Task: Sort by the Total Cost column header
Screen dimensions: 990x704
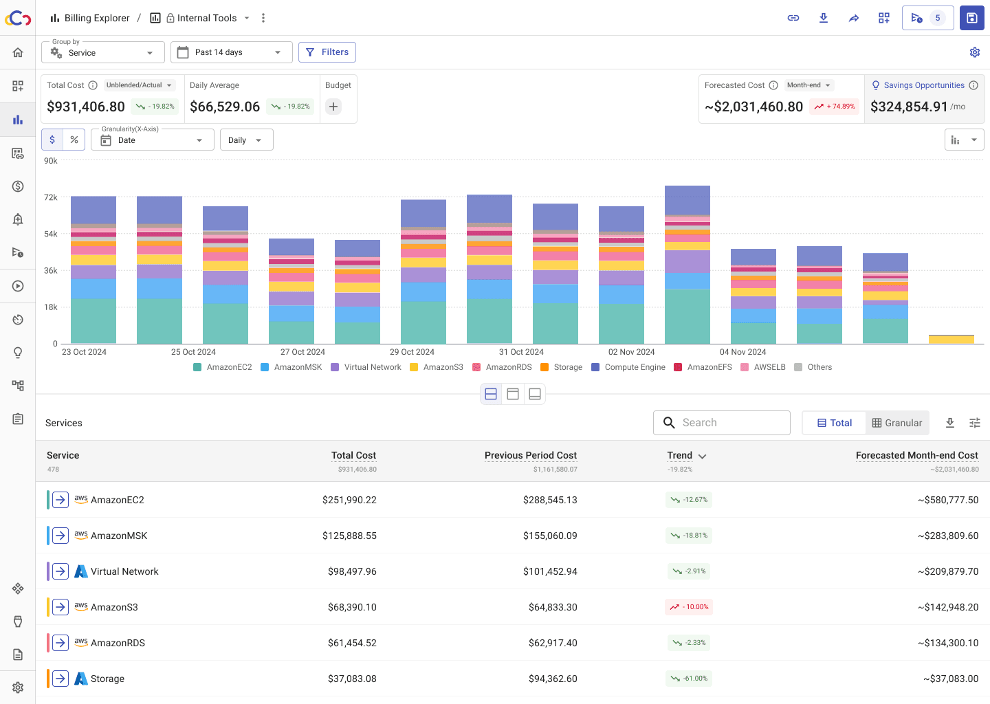Action: (353, 455)
